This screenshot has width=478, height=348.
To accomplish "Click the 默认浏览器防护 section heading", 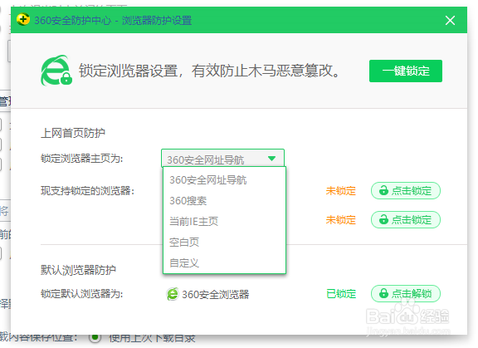I will click(x=78, y=270).
